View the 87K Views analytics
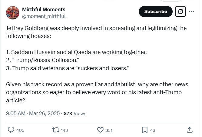Viewport: 202px width, 137px height. (75, 113)
